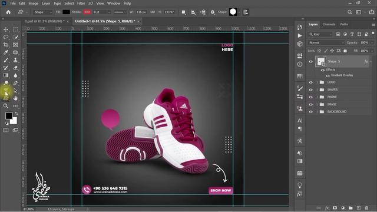Image resolution: width=377 pixels, height=212 pixels.
Task: Open the Character panel icon
Action: click(300, 121)
